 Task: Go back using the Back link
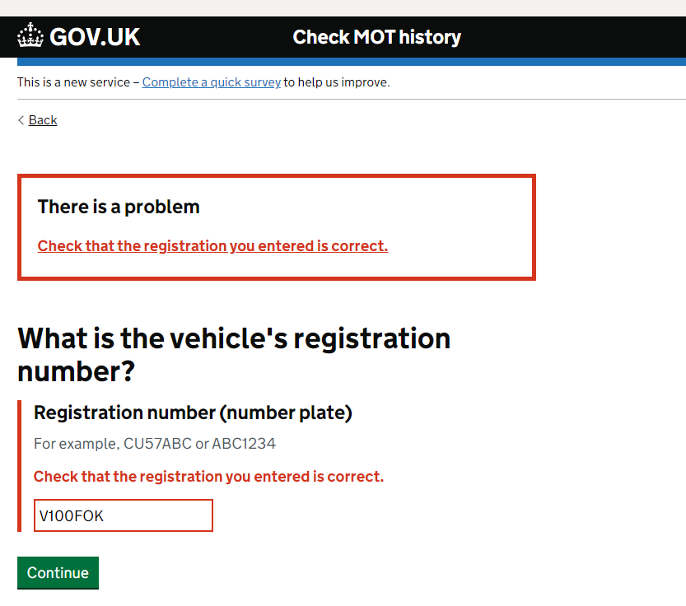click(x=43, y=120)
